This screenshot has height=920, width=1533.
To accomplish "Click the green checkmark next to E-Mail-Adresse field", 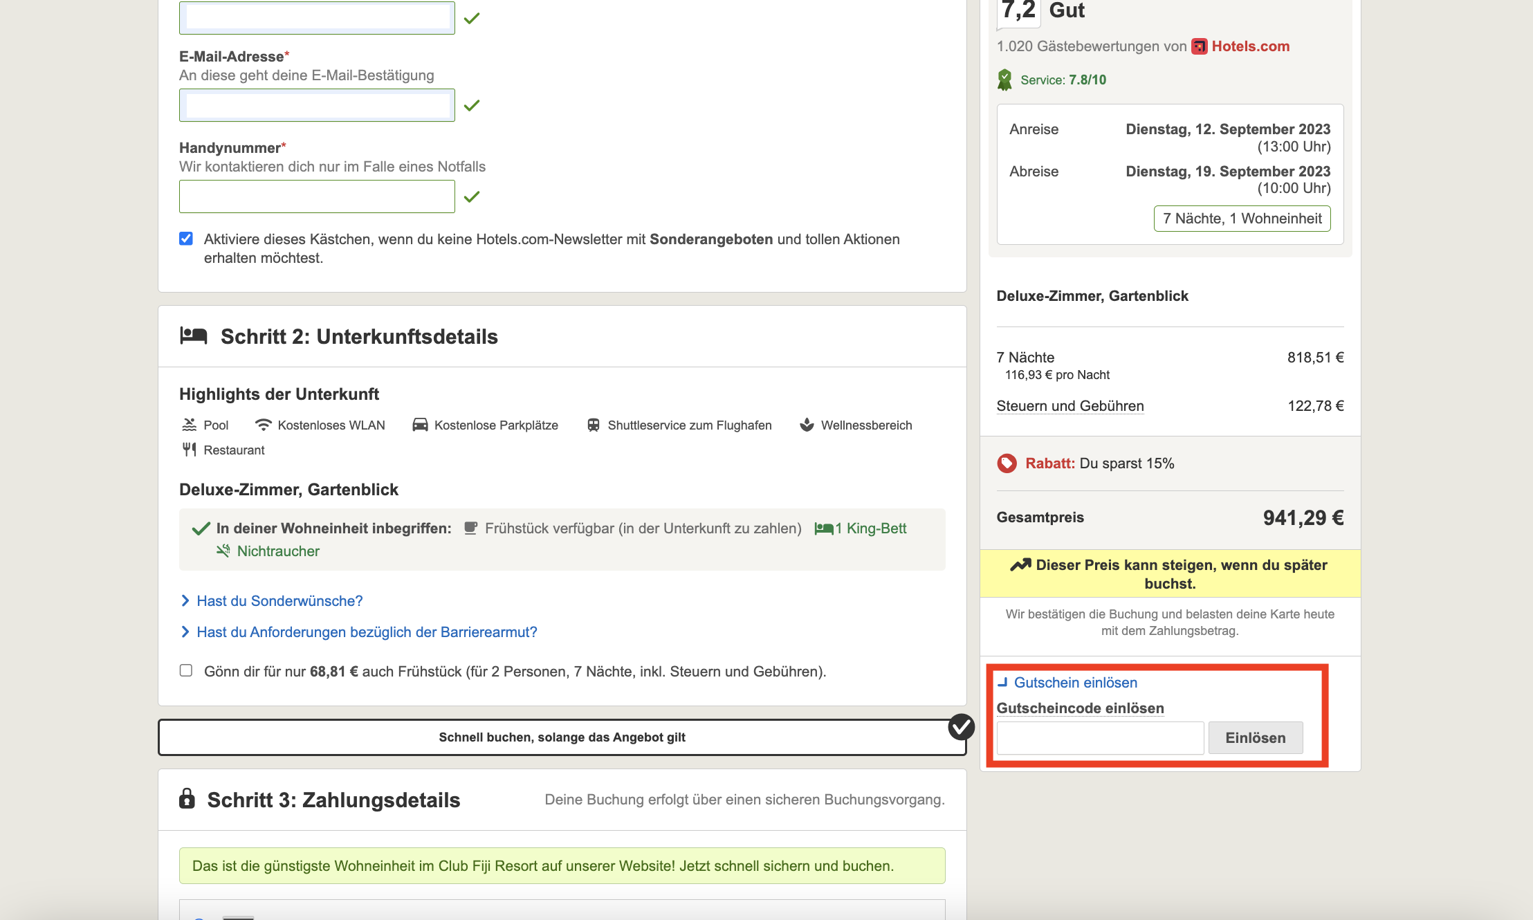I will click(472, 105).
